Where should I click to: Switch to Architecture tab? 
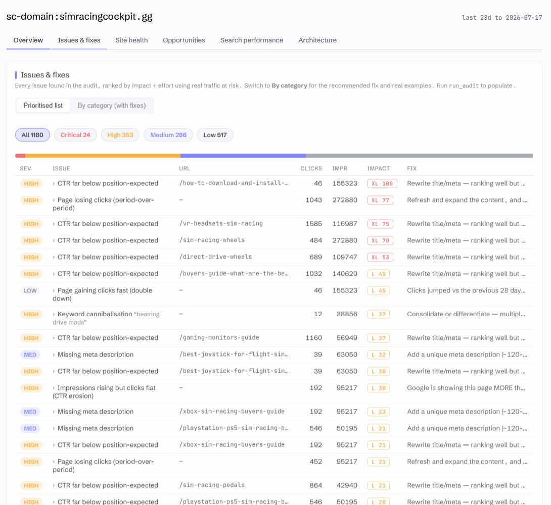click(x=317, y=40)
